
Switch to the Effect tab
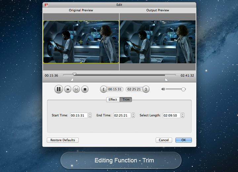tap(113, 99)
